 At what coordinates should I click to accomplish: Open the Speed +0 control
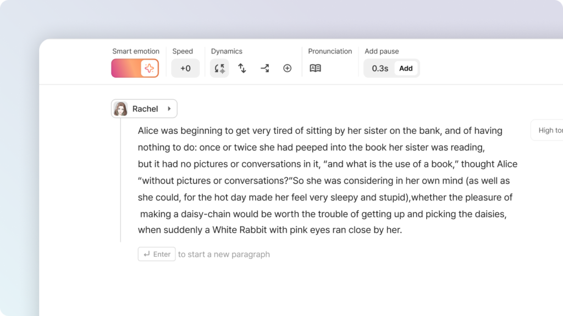pyautogui.click(x=185, y=68)
